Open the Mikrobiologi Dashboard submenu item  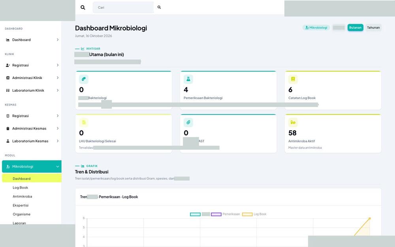32,178
